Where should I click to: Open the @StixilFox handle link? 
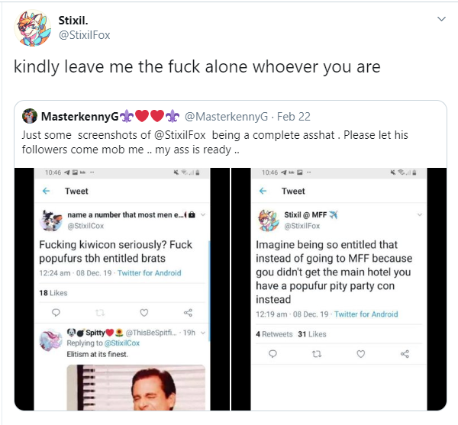click(84, 35)
